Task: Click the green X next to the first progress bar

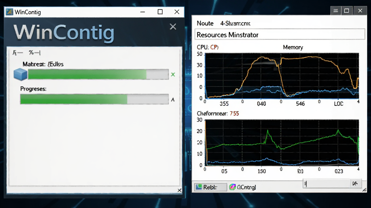Action: click(x=173, y=74)
